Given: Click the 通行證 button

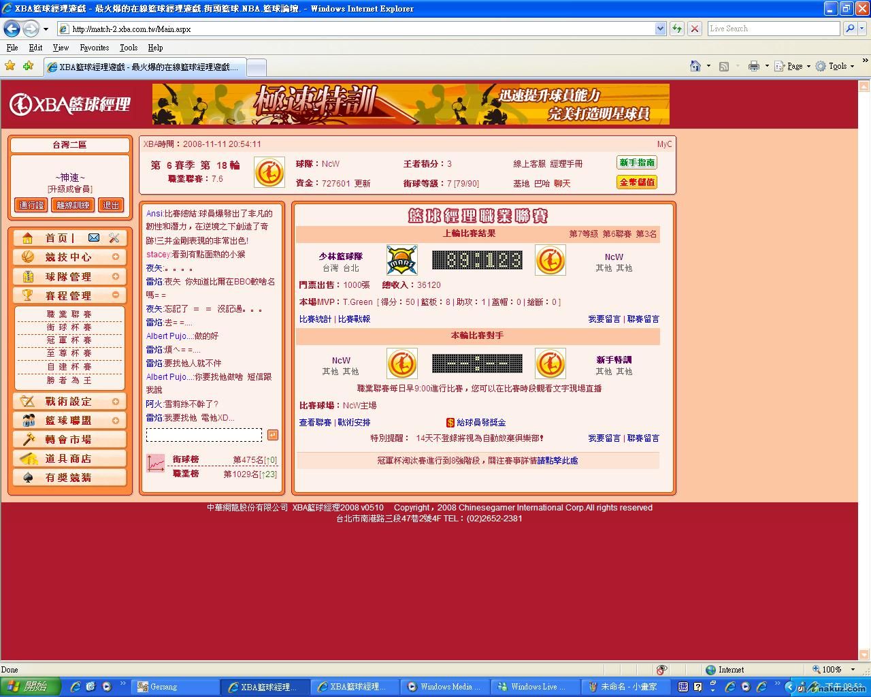Looking at the screenshot, I should (x=31, y=205).
